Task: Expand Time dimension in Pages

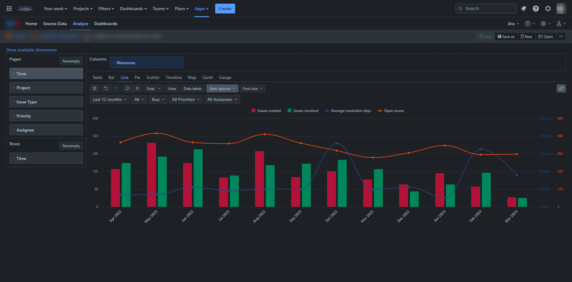Action: coord(46,74)
